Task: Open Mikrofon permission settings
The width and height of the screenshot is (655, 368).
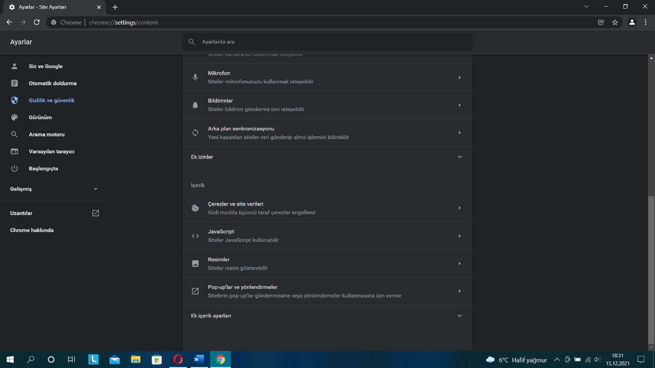Action: click(x=327, y=78)
